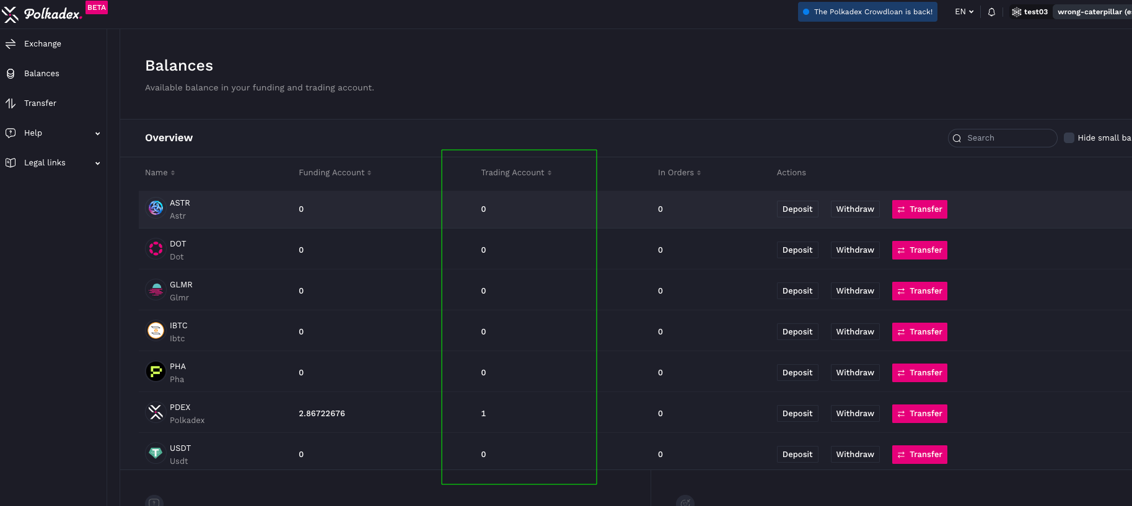Image resolution: width=1132 pixels, height=506 pixels.
Task: Click the ASTR token icon
Action: click(x=156, y=208)
